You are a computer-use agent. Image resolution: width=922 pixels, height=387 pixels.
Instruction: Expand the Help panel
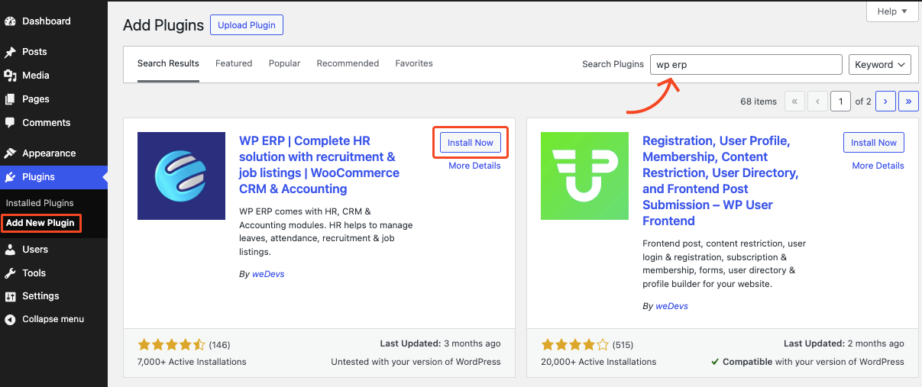(x=892, y=11)
